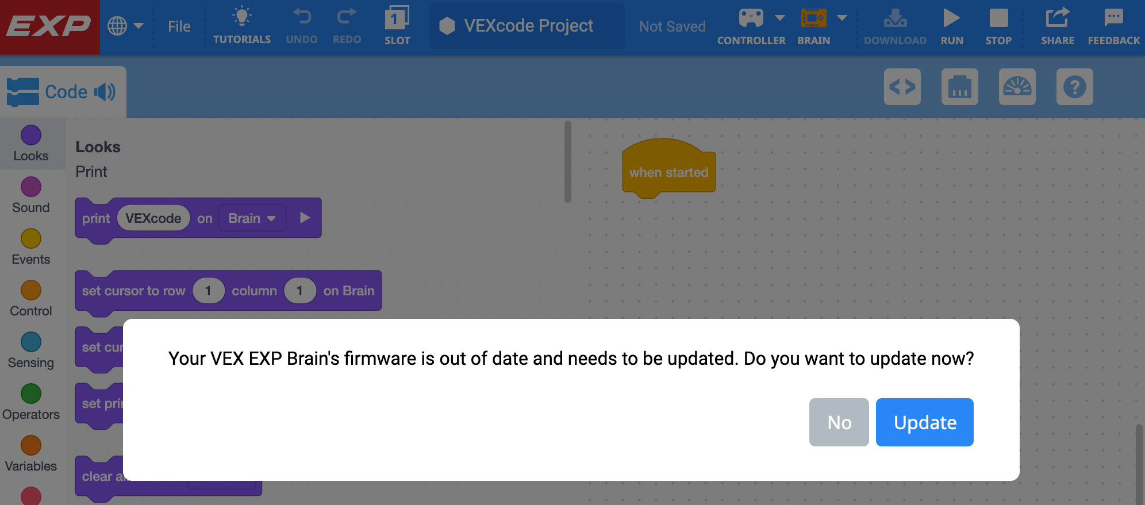Open the dropdown arrow next to Controller
The height and width of the screenshot is (505, 1145).
[781, 18]
